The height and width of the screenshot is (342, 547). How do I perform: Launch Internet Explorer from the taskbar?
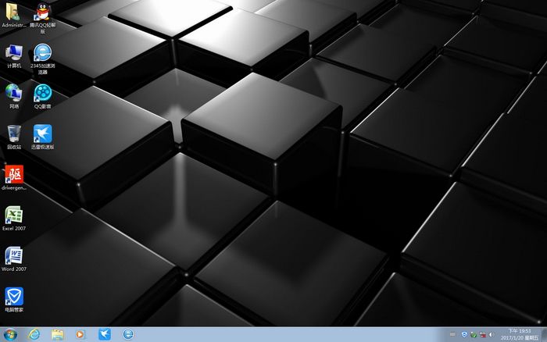click(34, 334)
